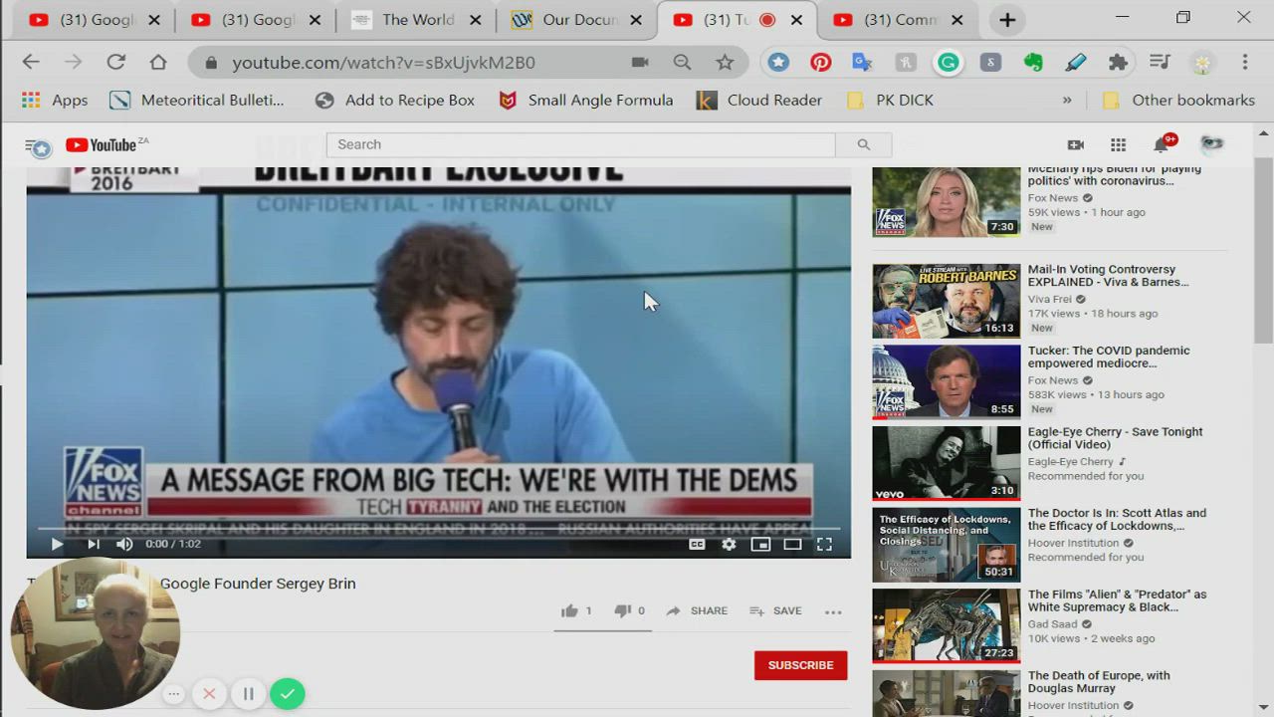The height and width of the screenshot is (717, 1274).
Task: Toggle theater mode view
Action: [x=792, y=544]
